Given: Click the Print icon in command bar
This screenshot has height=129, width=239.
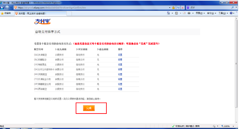Looking at the screenshot, I should tap(189, 13).
